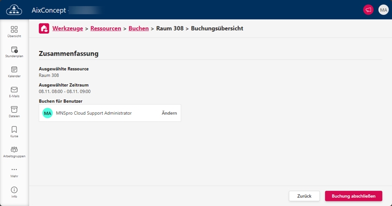Open the Stundenplan timetable icon

click(x=14, y=50)
